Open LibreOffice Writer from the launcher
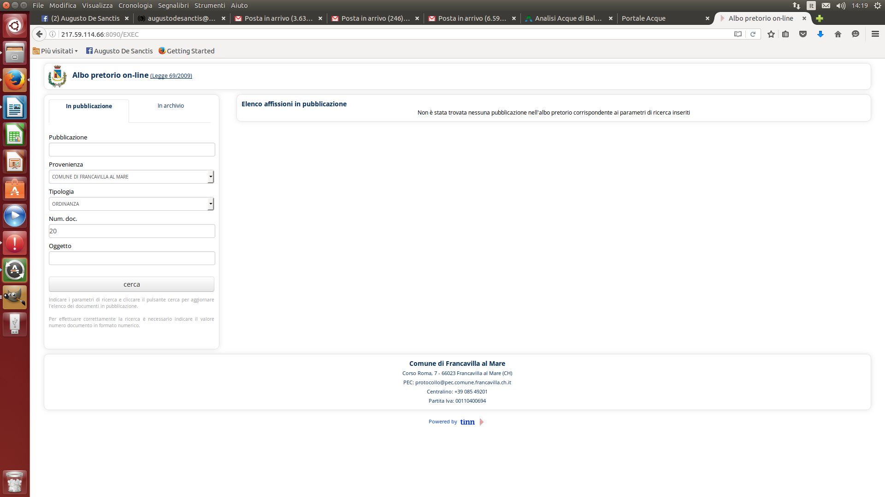Viewport: 885px width, 497px height. 15,108
